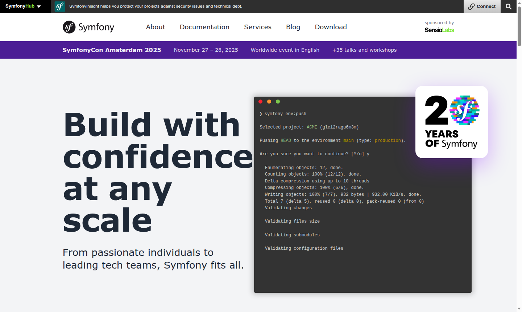Click the chain-link icon on the Connect button
The width and height of the screenshot is (522, 312).
[x=472, y=6]
